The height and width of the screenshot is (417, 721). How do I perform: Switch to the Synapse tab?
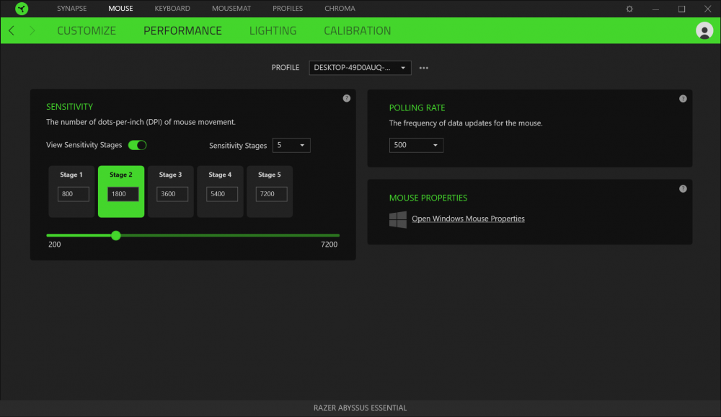tap(71, 8)
